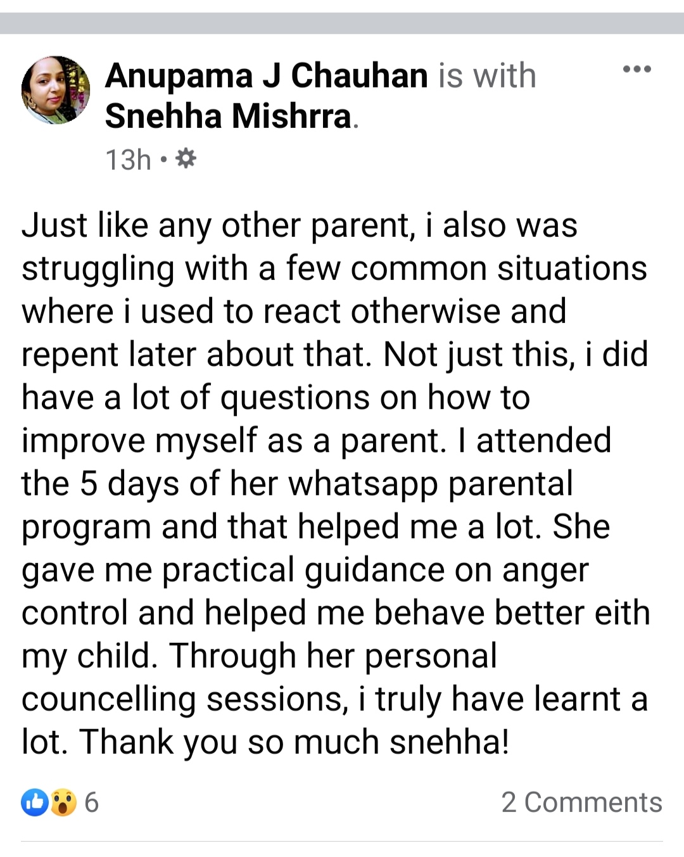Click the blue Like reaction icon
This screenshot has width=684, height=857.
coord(35,803)
